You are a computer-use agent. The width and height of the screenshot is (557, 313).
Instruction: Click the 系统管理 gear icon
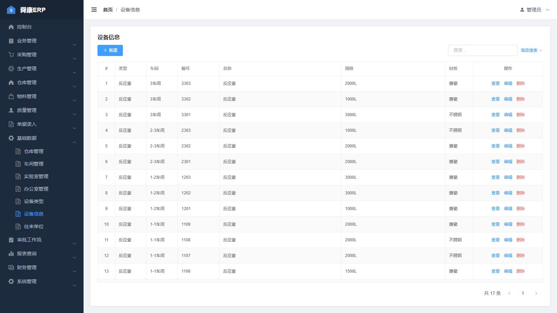[11, 281]
